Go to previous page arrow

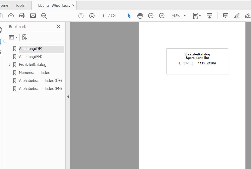[81, 16]
